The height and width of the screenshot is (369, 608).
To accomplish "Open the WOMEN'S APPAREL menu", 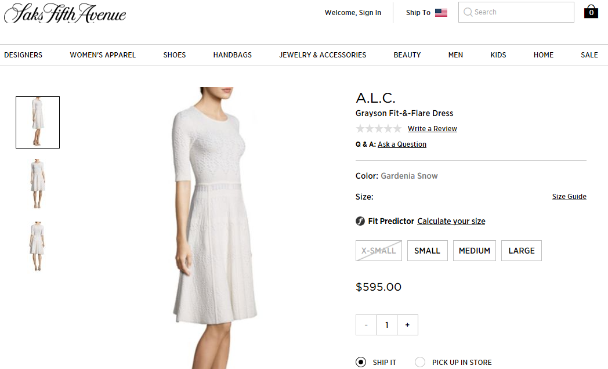I will pos(103,55).
